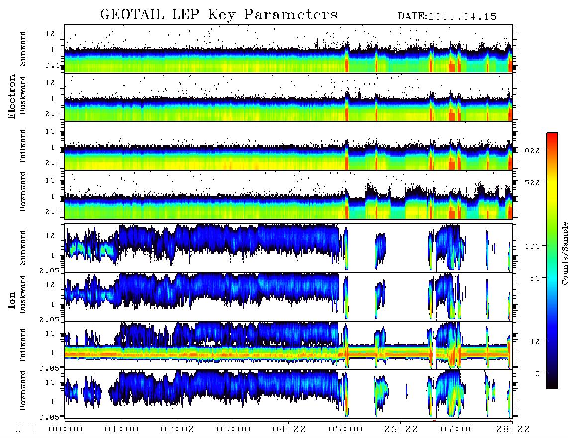Click the "DATE:2011.04.15" label

(x=447, y=17)
